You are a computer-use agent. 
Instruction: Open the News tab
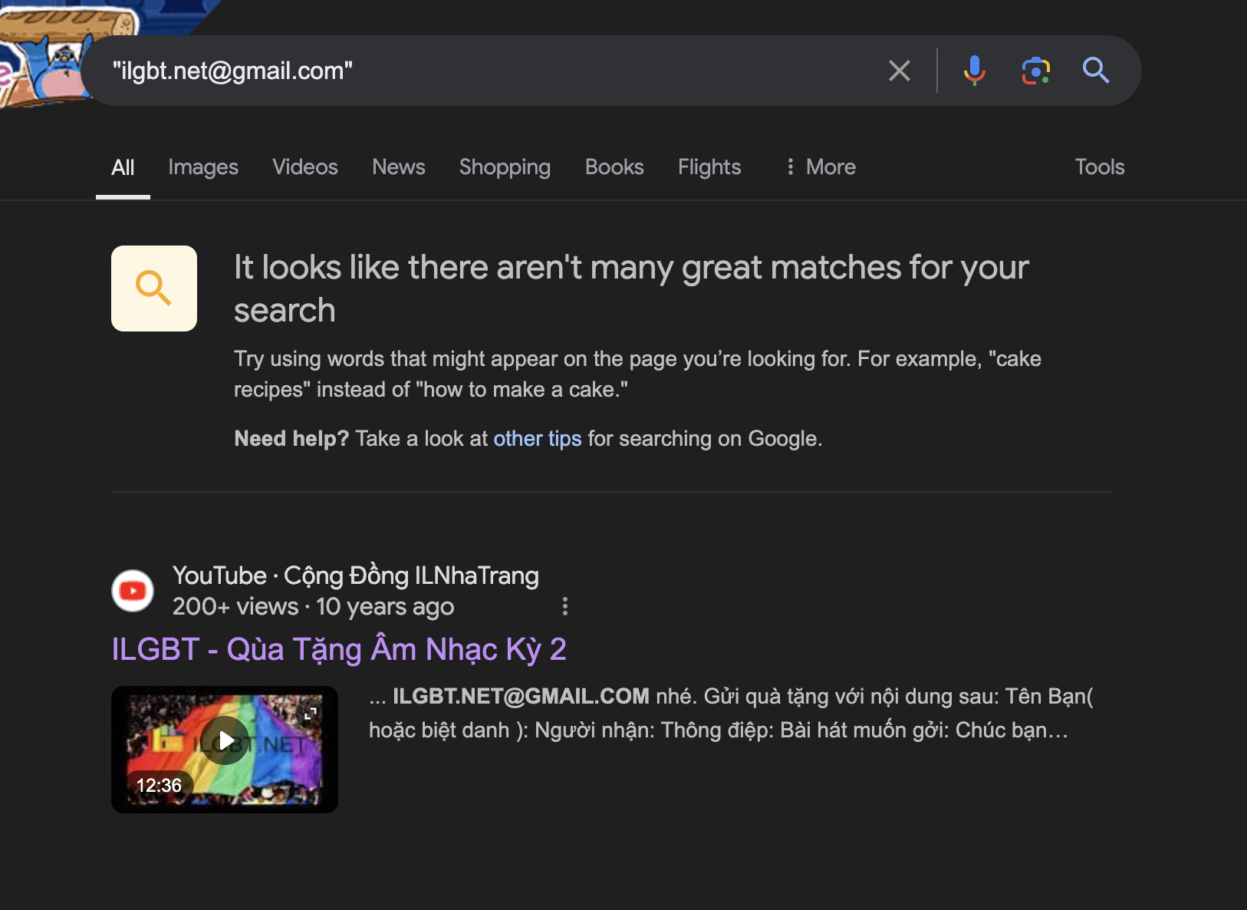coord(398,167)
